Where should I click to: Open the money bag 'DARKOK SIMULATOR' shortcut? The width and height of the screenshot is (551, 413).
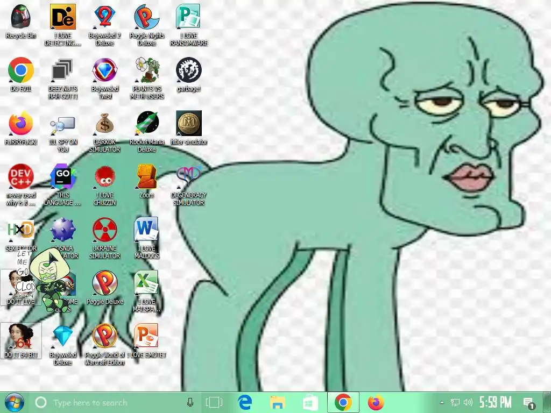tap(105, 131)
